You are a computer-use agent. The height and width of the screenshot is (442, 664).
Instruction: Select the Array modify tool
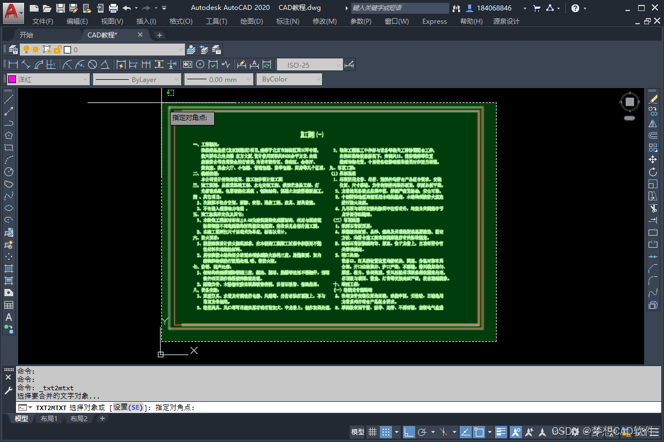point(653,148)
